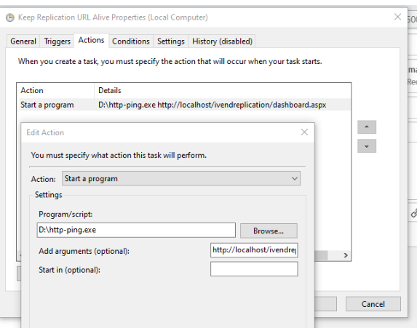Screen dimensions: 417x328
Task: Open the Settings tab
Action: click(170, 41)
